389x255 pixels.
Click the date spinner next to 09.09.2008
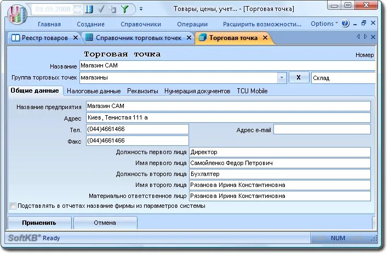(77, 9)
